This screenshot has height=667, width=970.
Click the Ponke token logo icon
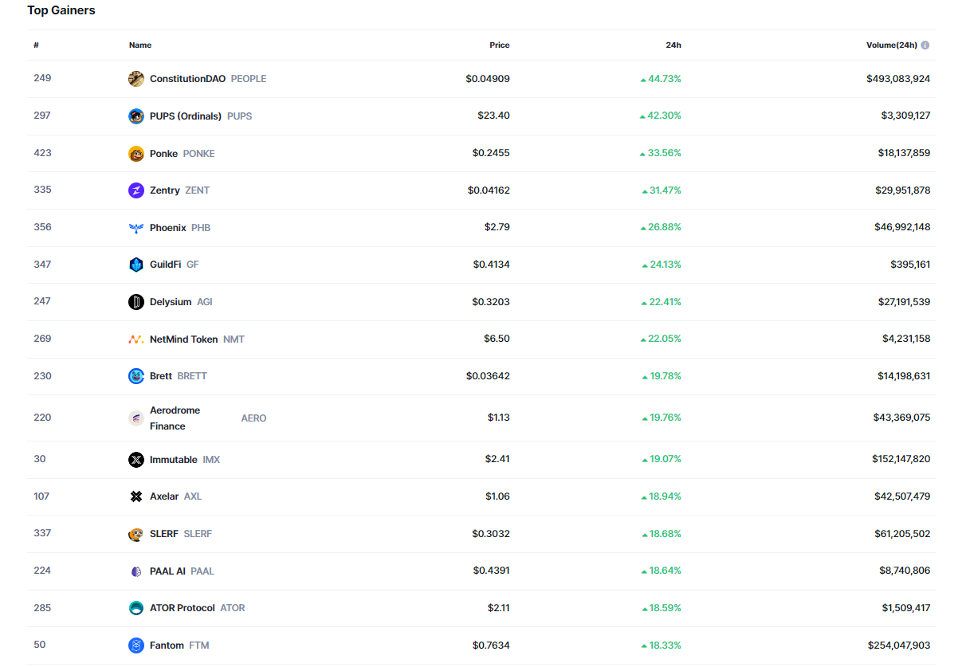point(136,154)
